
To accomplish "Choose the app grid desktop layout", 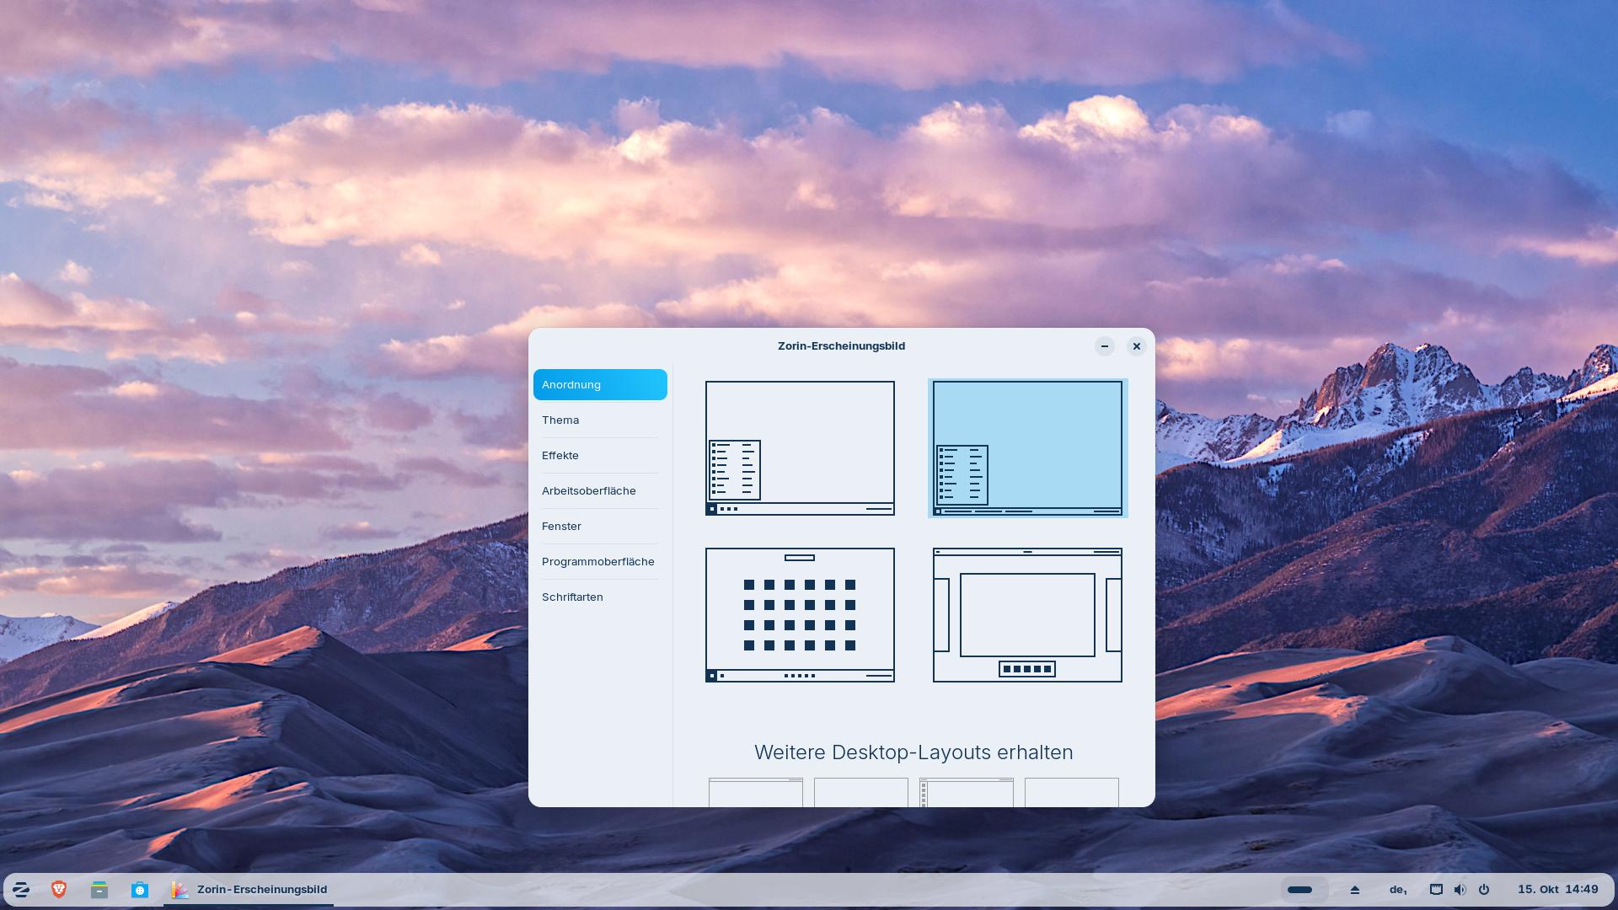I will click(x=800, y=614).
